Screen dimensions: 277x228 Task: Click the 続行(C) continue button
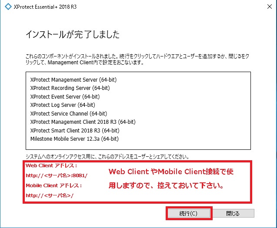pos(189,213)
